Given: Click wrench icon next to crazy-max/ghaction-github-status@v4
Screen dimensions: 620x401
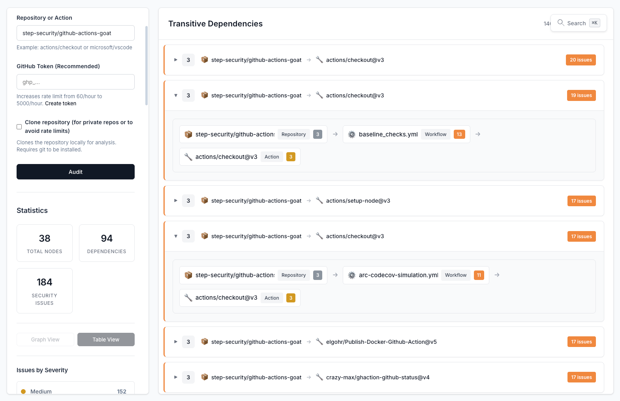Looking at the screenshot, I should pos(319,377).
